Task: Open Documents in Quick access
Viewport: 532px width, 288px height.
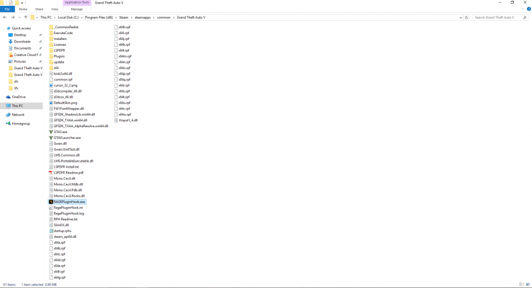Action: (22, 48)
